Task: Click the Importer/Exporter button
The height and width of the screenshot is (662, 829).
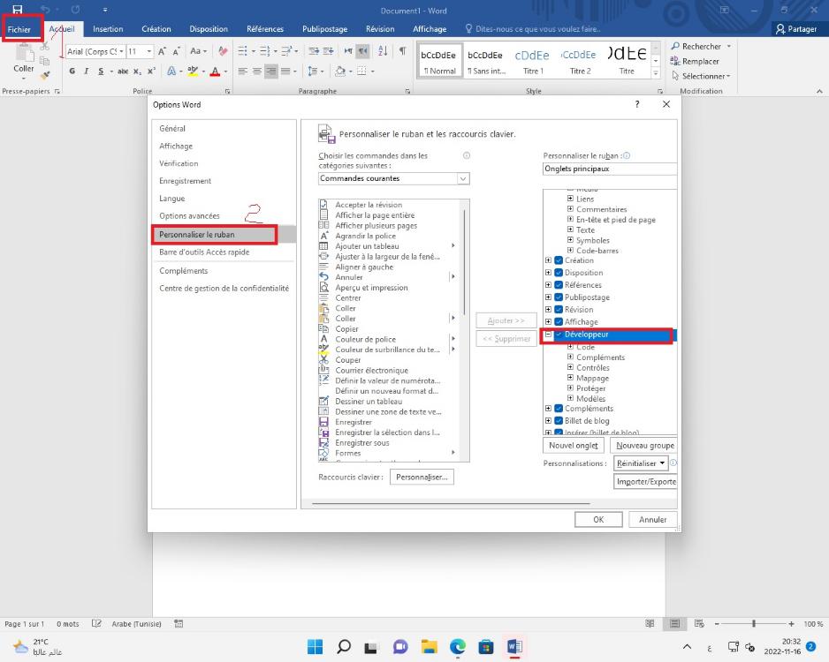Action: (x=645, y=481)
